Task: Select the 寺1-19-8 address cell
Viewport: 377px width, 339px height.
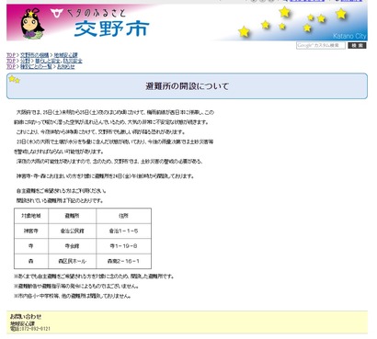Action: point(124,246)
